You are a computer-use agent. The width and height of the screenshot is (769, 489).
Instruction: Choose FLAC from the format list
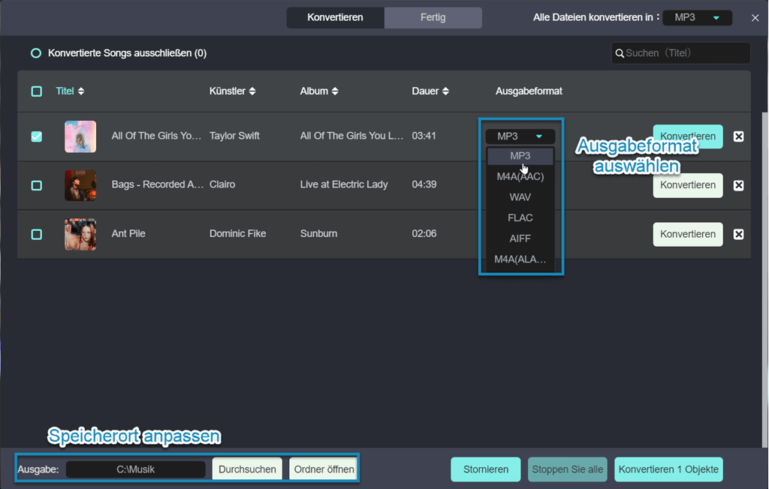coord(520,218)
